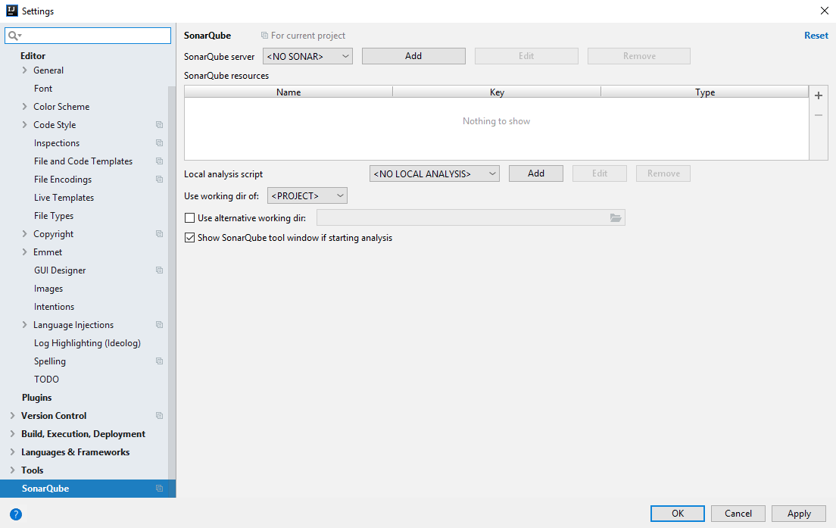Click the icon beside SonarQube in the sidebar
836x528 pixels.
click(158, 488)
